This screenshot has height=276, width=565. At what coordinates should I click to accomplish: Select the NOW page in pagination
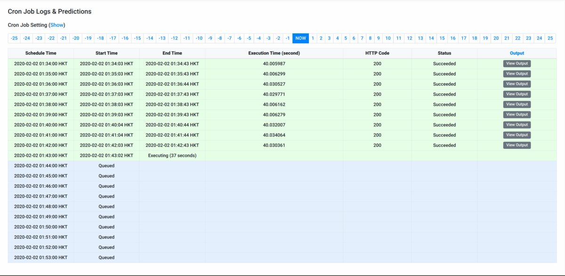click(x=300, y=38)
